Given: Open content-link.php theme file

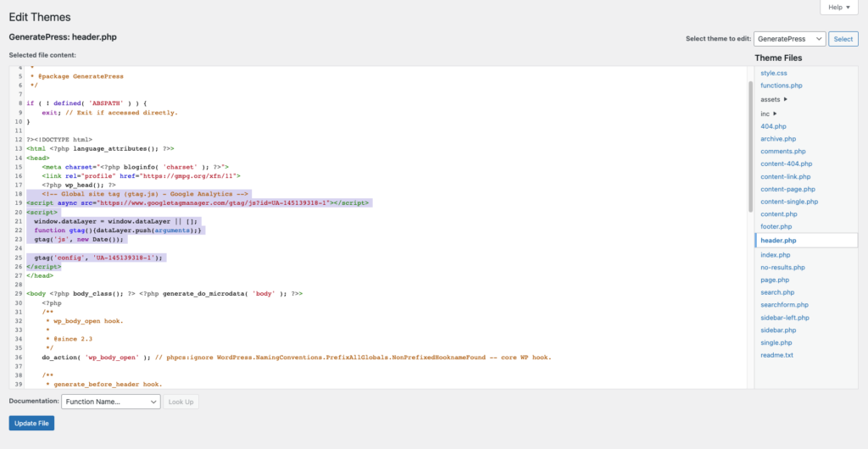Looking at the screenshot, I should (x=786, y=176).
